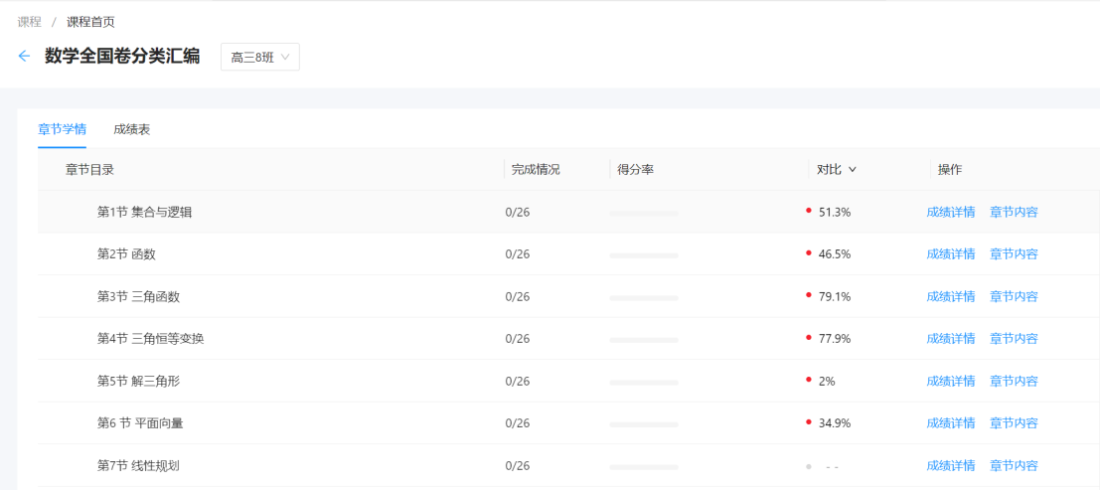This screenshot has height=490, width=1100.
Task: Open 章节内容 for 第6 节 平面向量
Action: pyautogui.click(x=1014, y=423)
